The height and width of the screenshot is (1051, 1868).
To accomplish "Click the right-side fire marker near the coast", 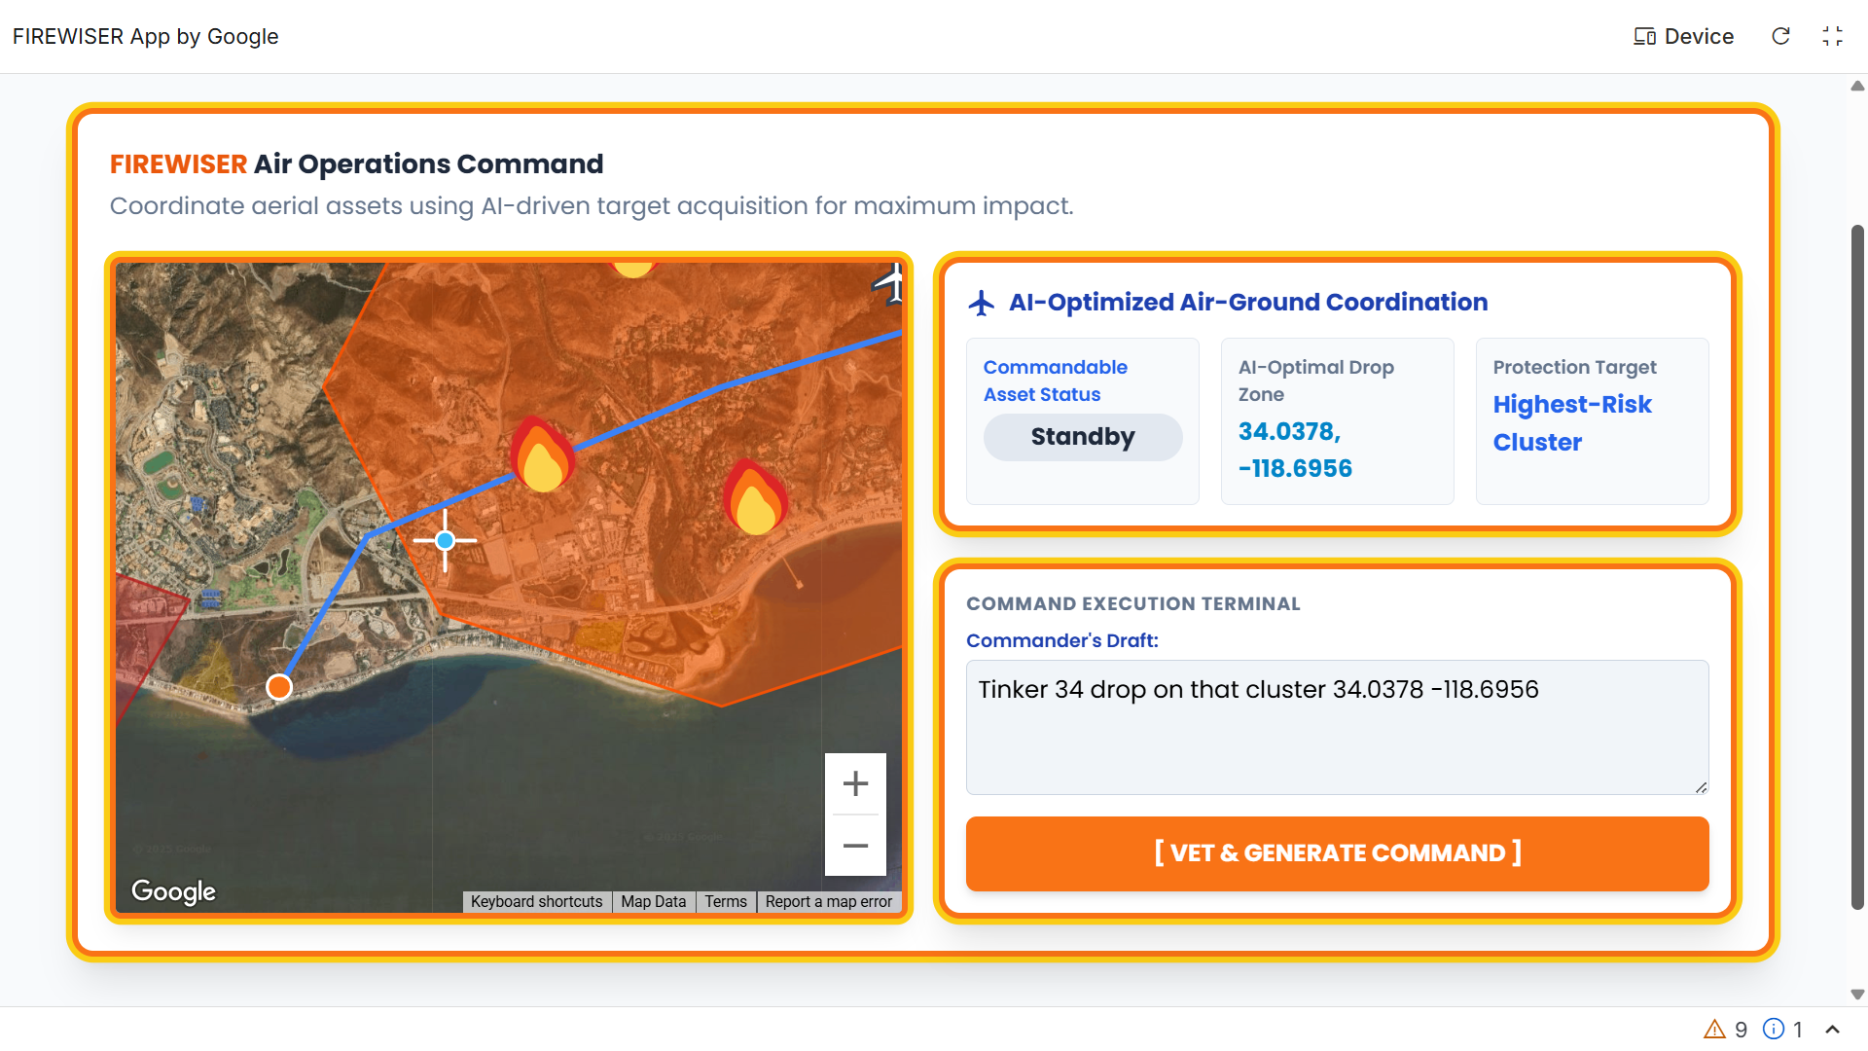I will point(755,498).
